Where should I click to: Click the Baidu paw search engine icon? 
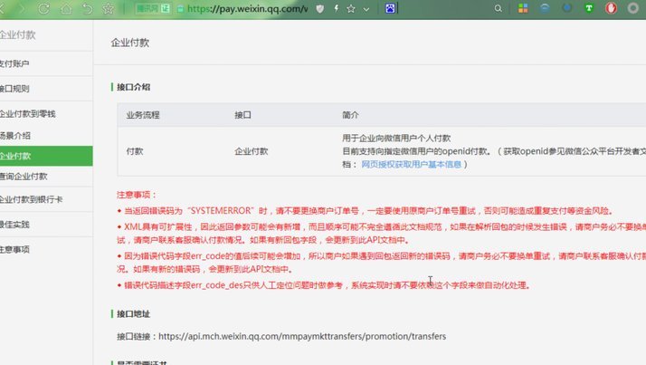(390, 8)
